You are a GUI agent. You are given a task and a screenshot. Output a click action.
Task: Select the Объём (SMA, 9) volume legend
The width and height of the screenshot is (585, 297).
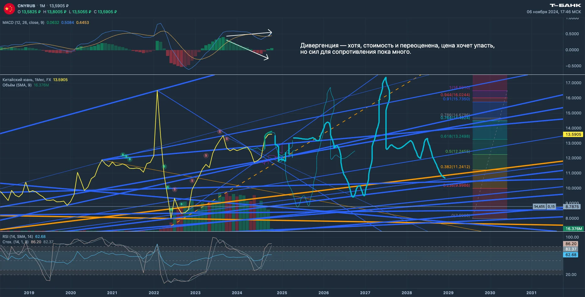click(x=17, y=85)
